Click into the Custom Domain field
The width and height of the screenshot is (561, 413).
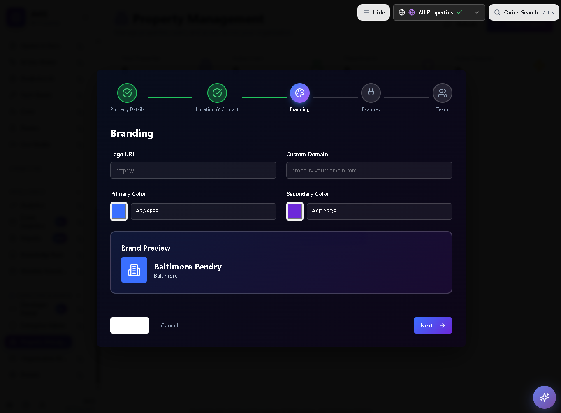(x=369, y=170)
